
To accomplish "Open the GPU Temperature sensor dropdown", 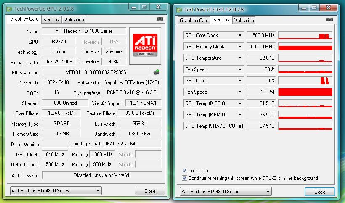I will click(x=240, y=58).
